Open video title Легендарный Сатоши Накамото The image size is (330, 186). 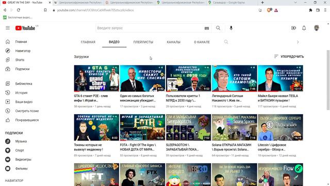click(227, 98)
